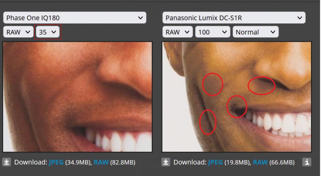Download the 19.8MB JPEG file
Screen dimensions: 321x176
215,162
